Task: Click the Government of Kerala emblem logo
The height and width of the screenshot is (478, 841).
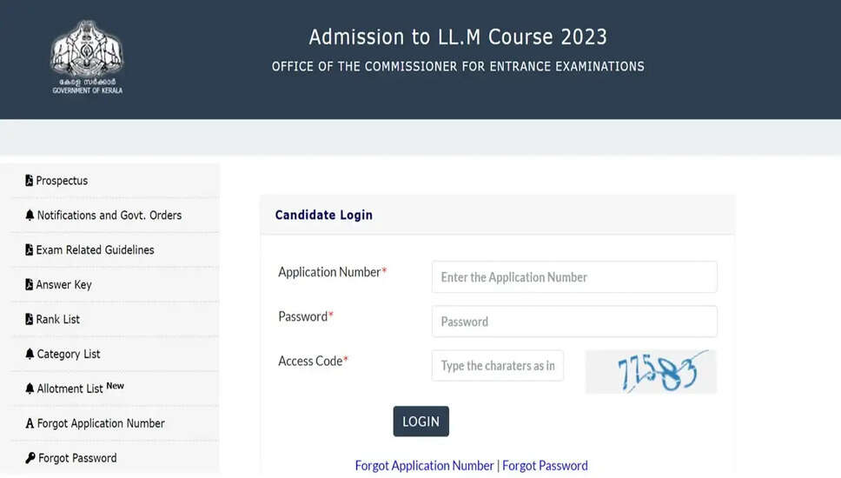Action: (x=87, y=55)
